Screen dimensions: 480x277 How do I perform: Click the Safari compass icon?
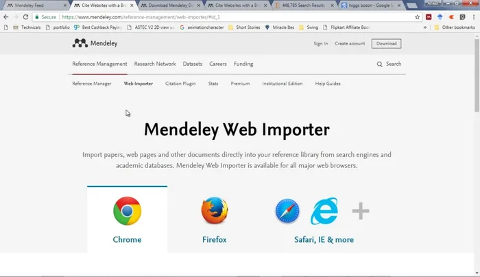[x=287, y=211]
